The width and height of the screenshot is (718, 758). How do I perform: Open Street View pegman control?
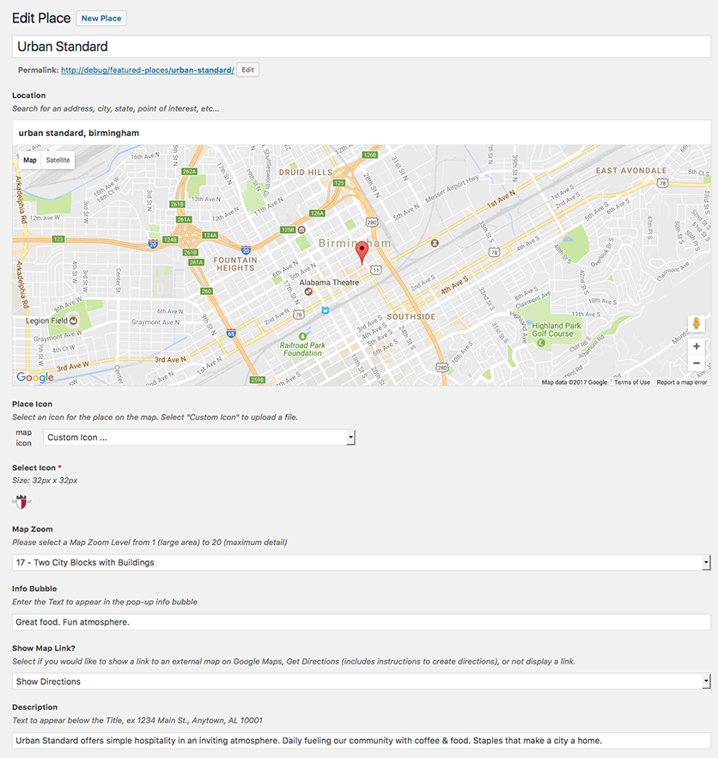click(697, 323)
